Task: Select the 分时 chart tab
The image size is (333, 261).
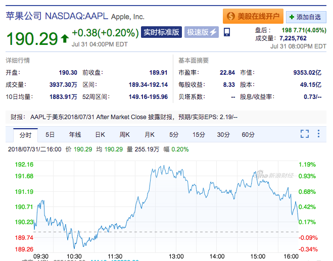Action: point(25,135)
